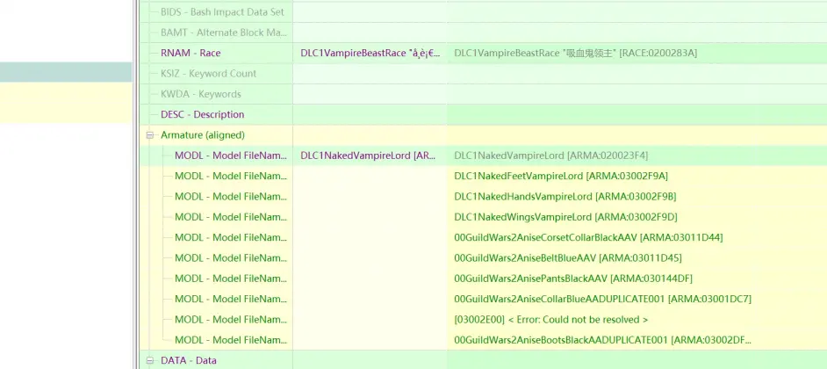Select the unresolved [03002E00] error entry
This screenshot has width=827, height=369.
click(x=550, y=320)
